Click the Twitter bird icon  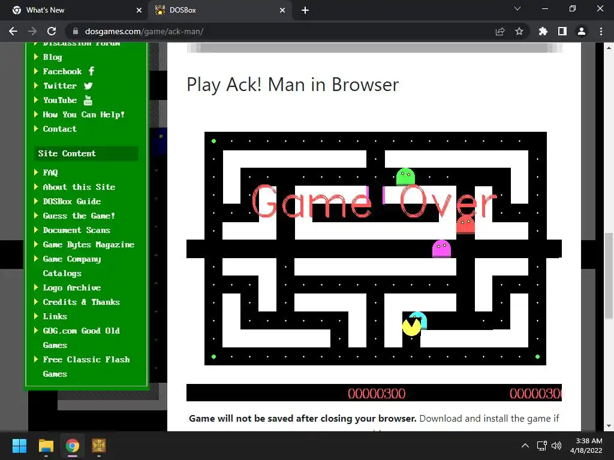click(x=88, y=86)
